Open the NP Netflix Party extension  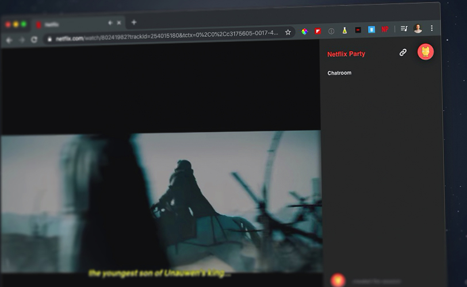point(385,29)
